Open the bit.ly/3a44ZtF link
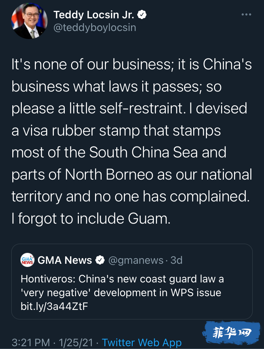Screen dimensions: 264x349 click(x=54, y=306)
